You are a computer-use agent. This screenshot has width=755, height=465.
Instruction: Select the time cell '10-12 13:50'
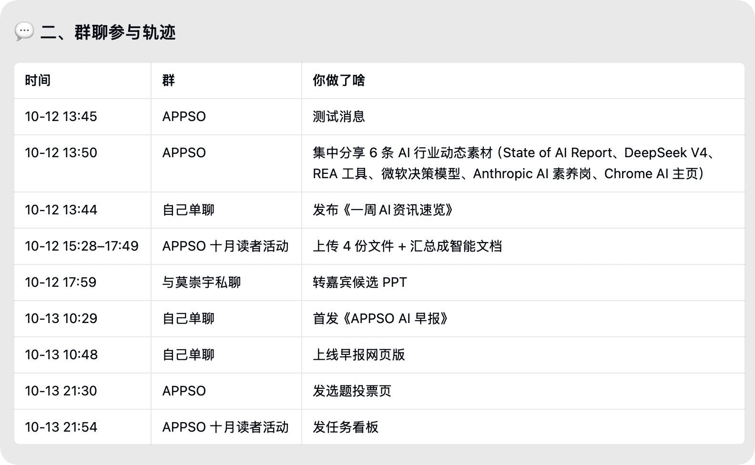(x=61, y=153)
